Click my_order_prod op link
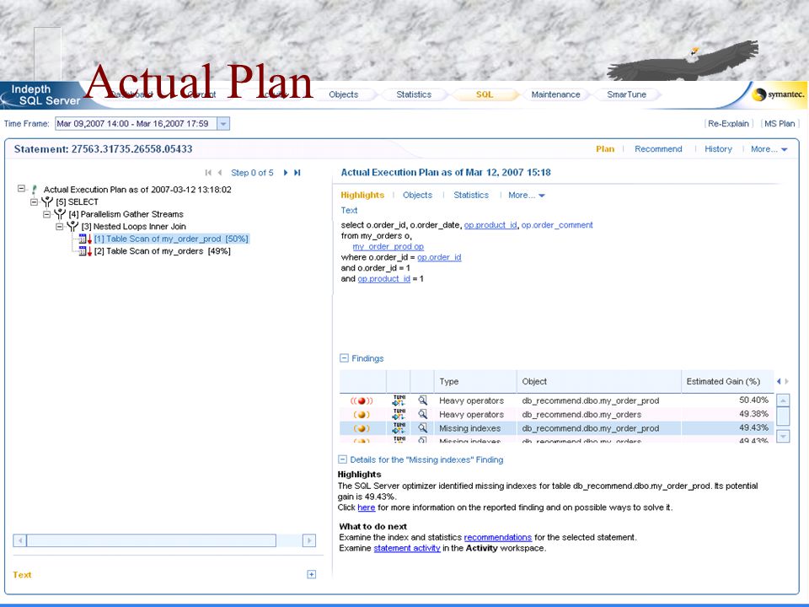The width and height of the screenshot is (809, 607). pyautogui.click(x=388, y=247)
